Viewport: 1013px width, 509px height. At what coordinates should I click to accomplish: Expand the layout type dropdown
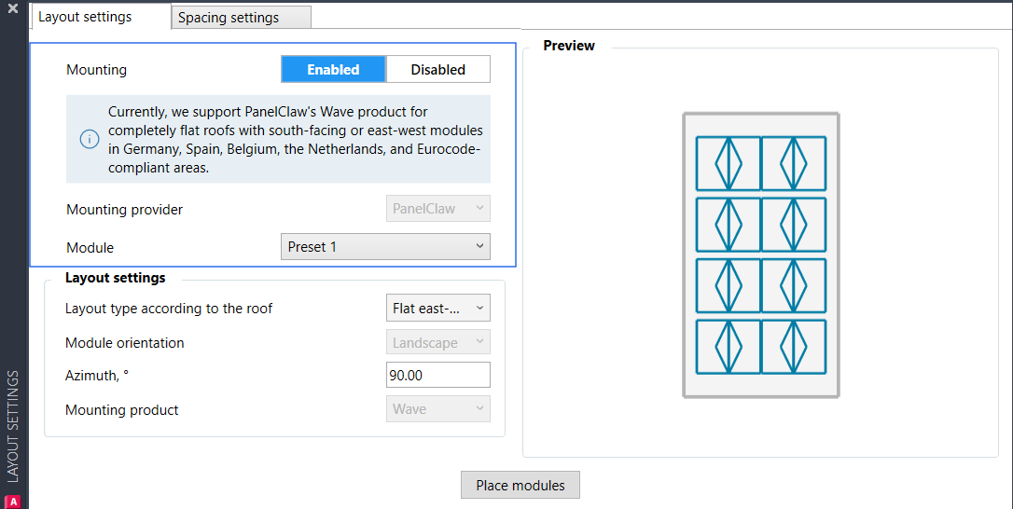tap(437, 308)
